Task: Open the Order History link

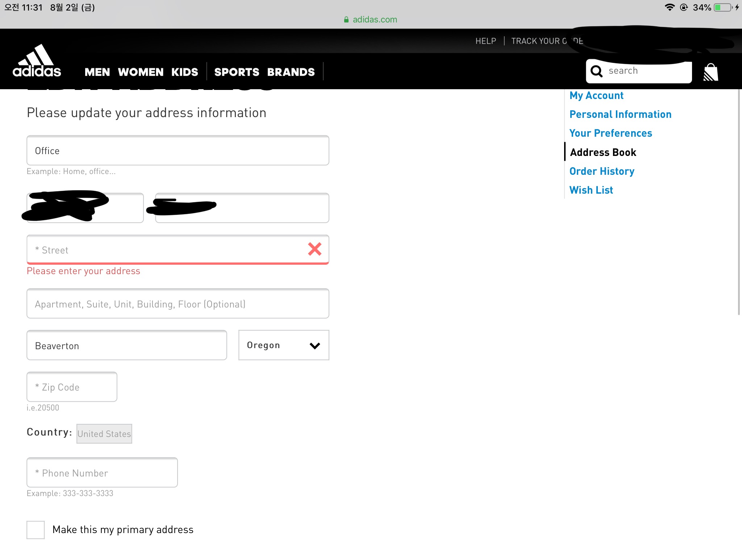Action: (602, 171)
